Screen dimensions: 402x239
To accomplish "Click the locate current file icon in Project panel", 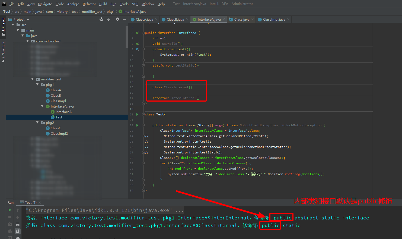I will pyautogui.click(x=101, y=19).
